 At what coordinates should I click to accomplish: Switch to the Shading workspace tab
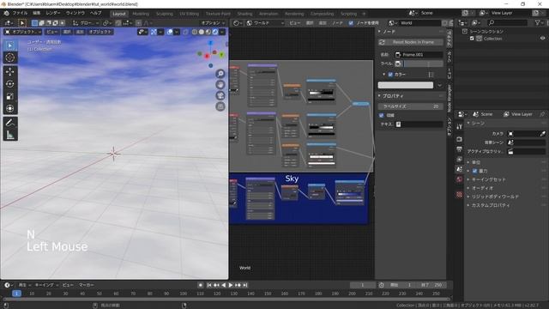[244, 14]
